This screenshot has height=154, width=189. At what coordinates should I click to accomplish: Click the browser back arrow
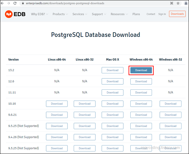point(2,3)
